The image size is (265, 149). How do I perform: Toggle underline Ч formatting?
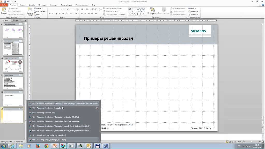(56, 13)
